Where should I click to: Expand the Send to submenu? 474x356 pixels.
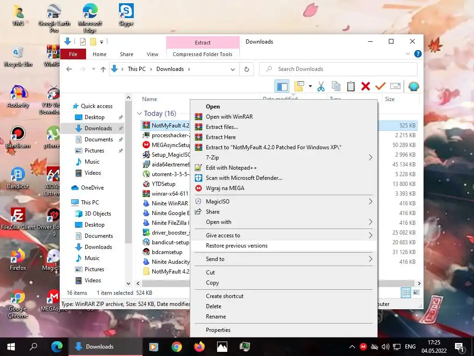[x=284, y=259]
